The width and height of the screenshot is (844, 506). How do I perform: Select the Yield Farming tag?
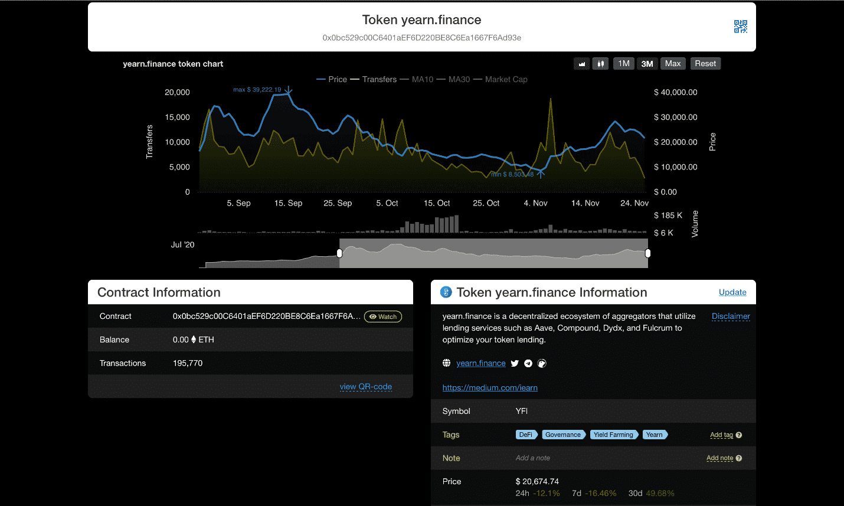pos(614,435)
